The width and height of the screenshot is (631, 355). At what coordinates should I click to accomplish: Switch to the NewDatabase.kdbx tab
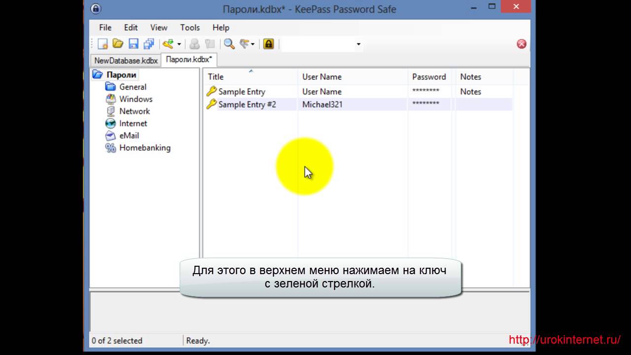click(x=126, y=61)
